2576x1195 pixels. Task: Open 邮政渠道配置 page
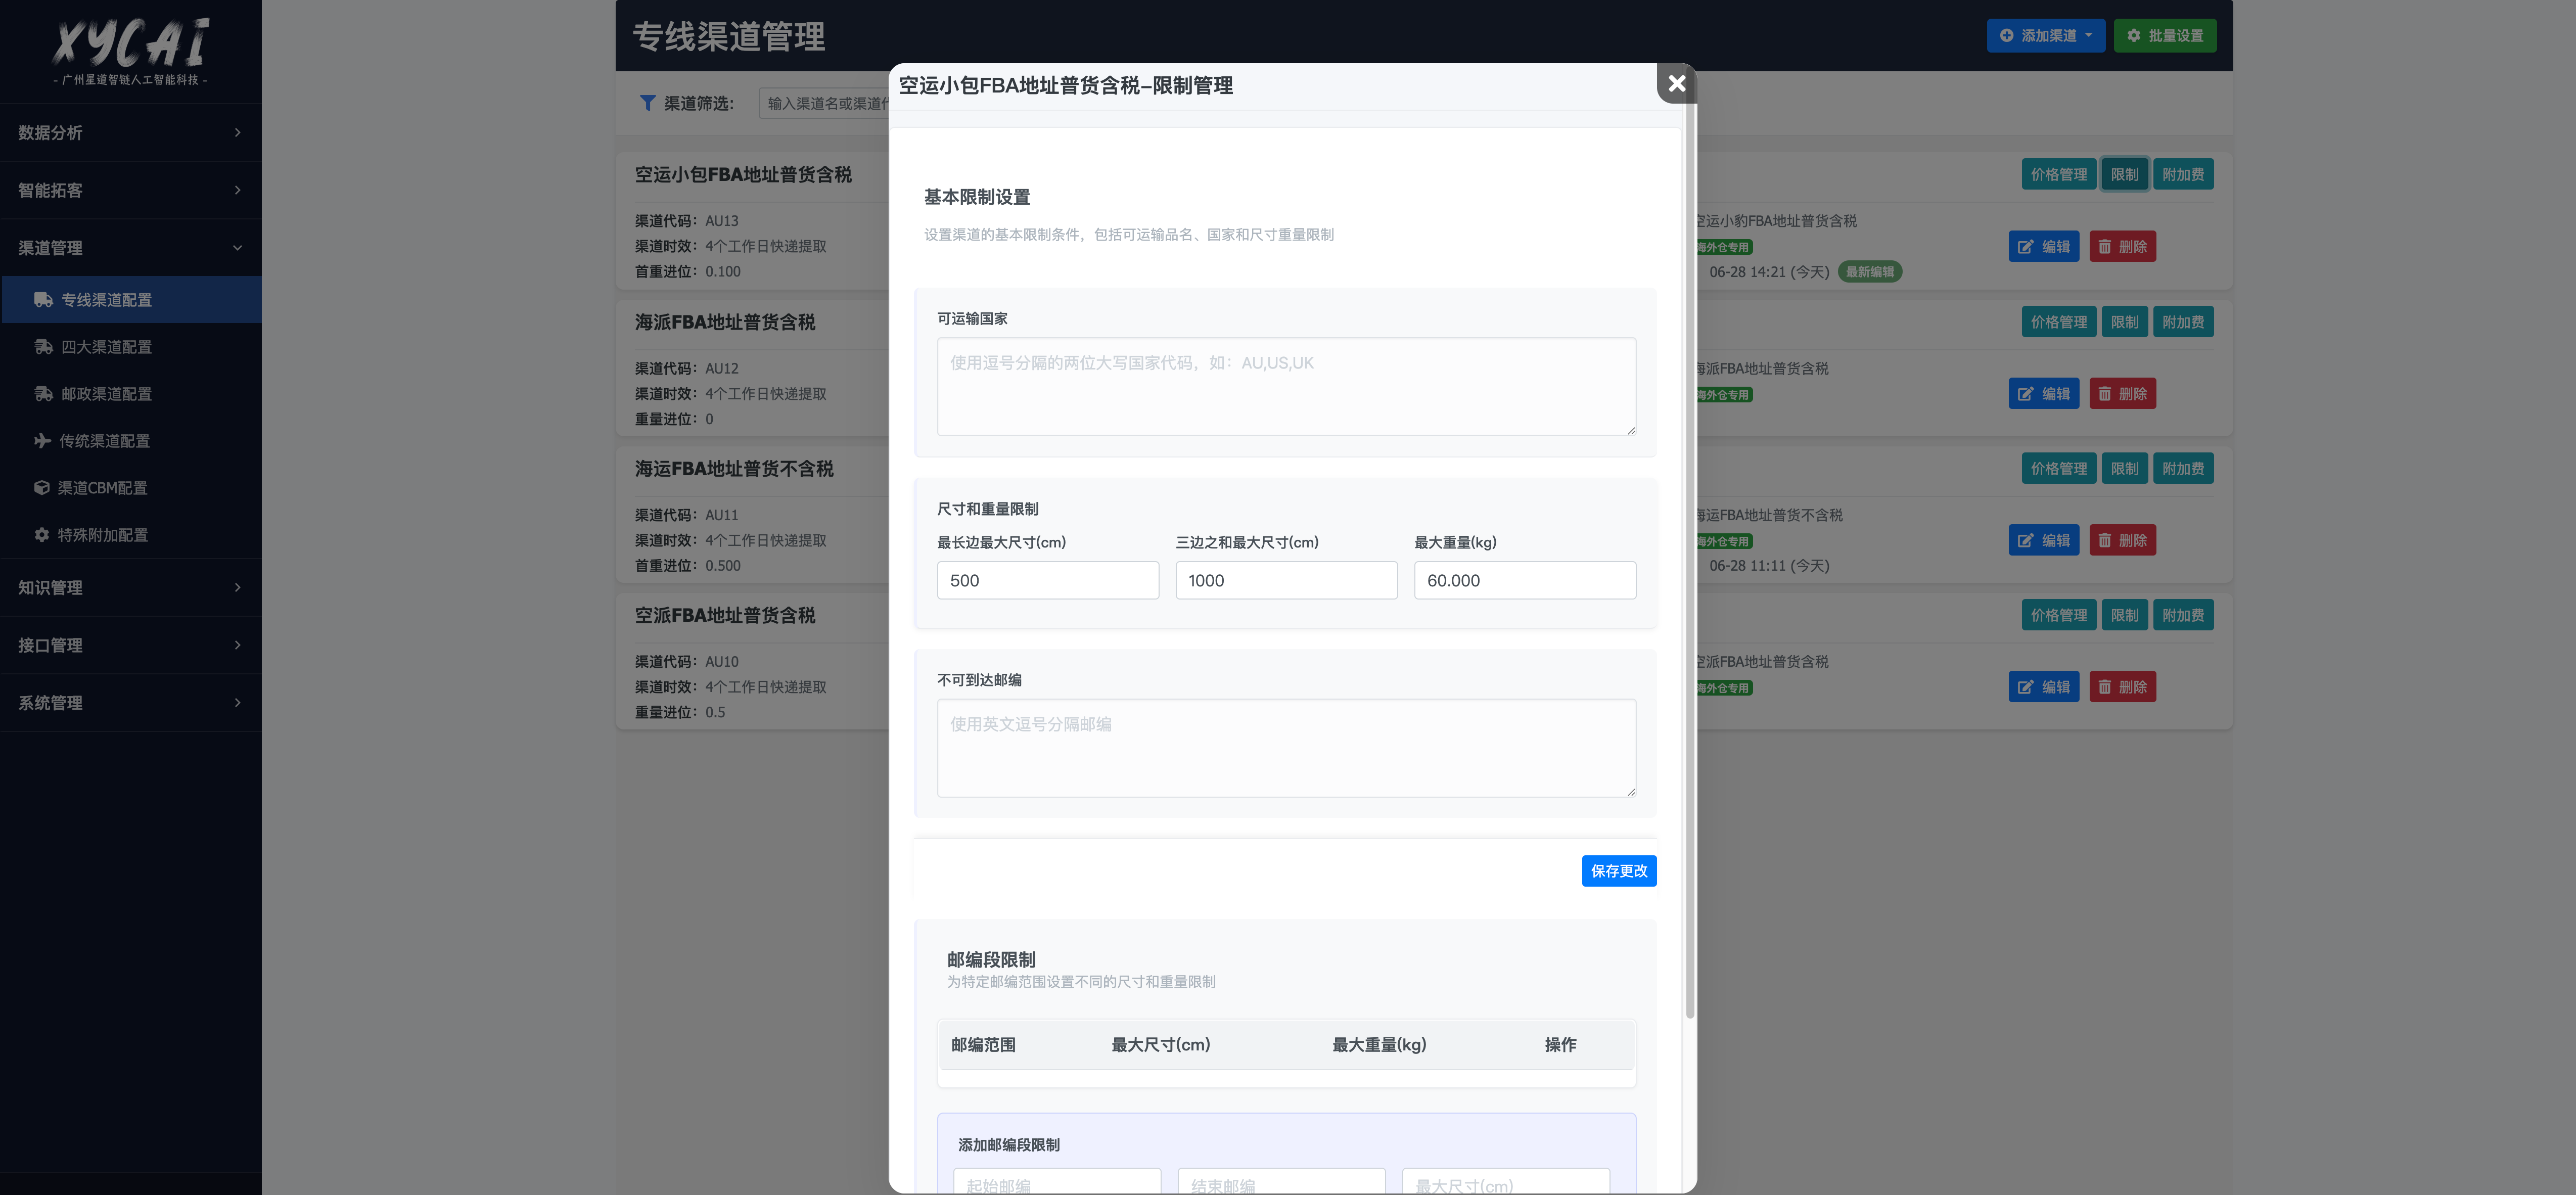point(131,394)
